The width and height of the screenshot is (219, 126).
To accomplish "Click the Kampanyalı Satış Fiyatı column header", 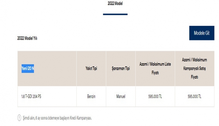I will pyautogui.click(x=194, y=69).
